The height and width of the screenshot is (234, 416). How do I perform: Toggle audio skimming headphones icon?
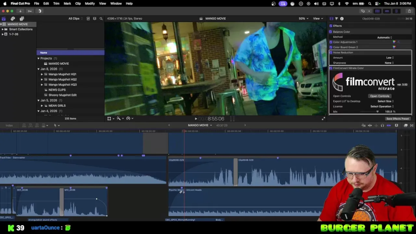pos(382,125)
